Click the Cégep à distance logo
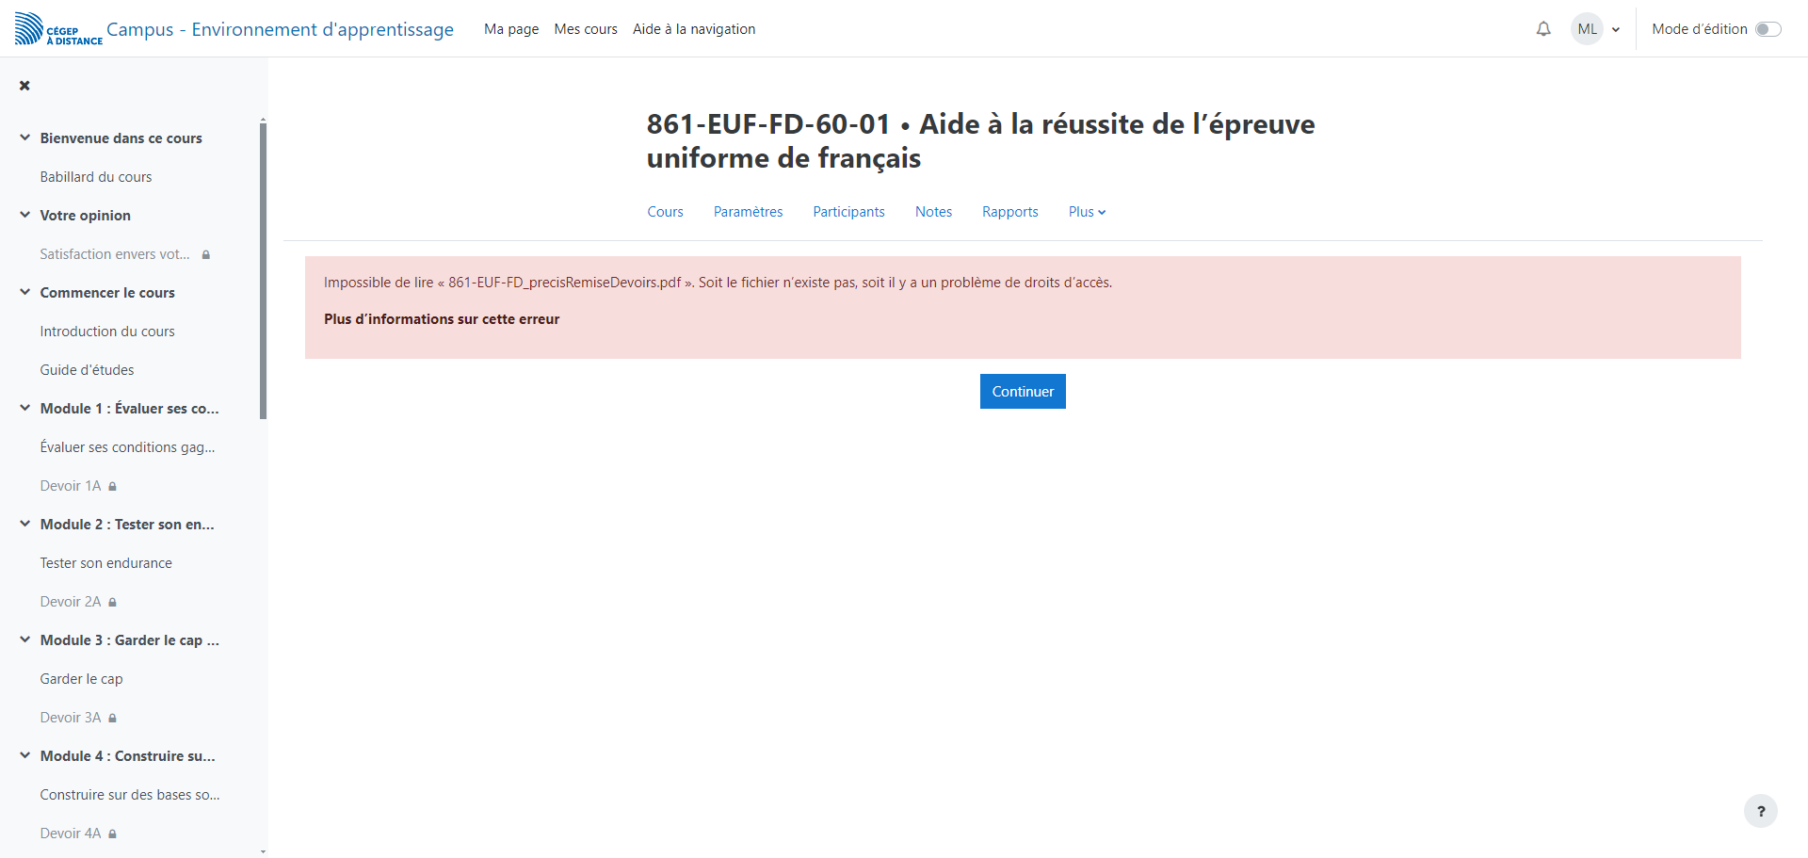 [x=58, y=29]
